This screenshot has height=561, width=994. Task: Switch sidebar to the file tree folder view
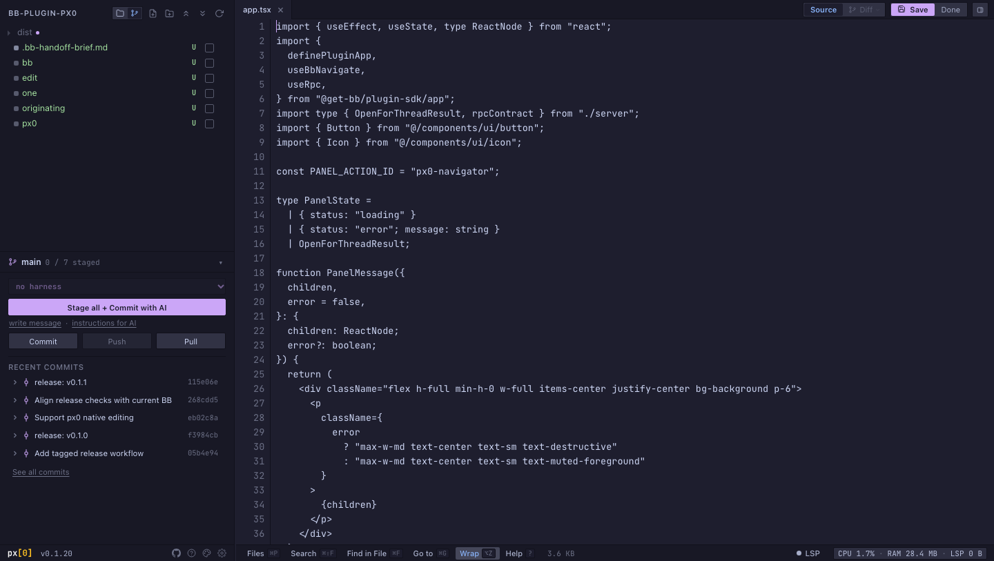pyautogui.click(x=120, y=13)
